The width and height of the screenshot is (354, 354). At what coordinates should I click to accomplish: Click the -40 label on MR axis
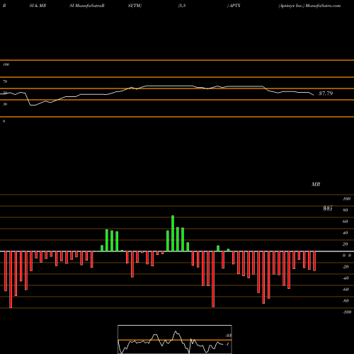pos(346,278)
